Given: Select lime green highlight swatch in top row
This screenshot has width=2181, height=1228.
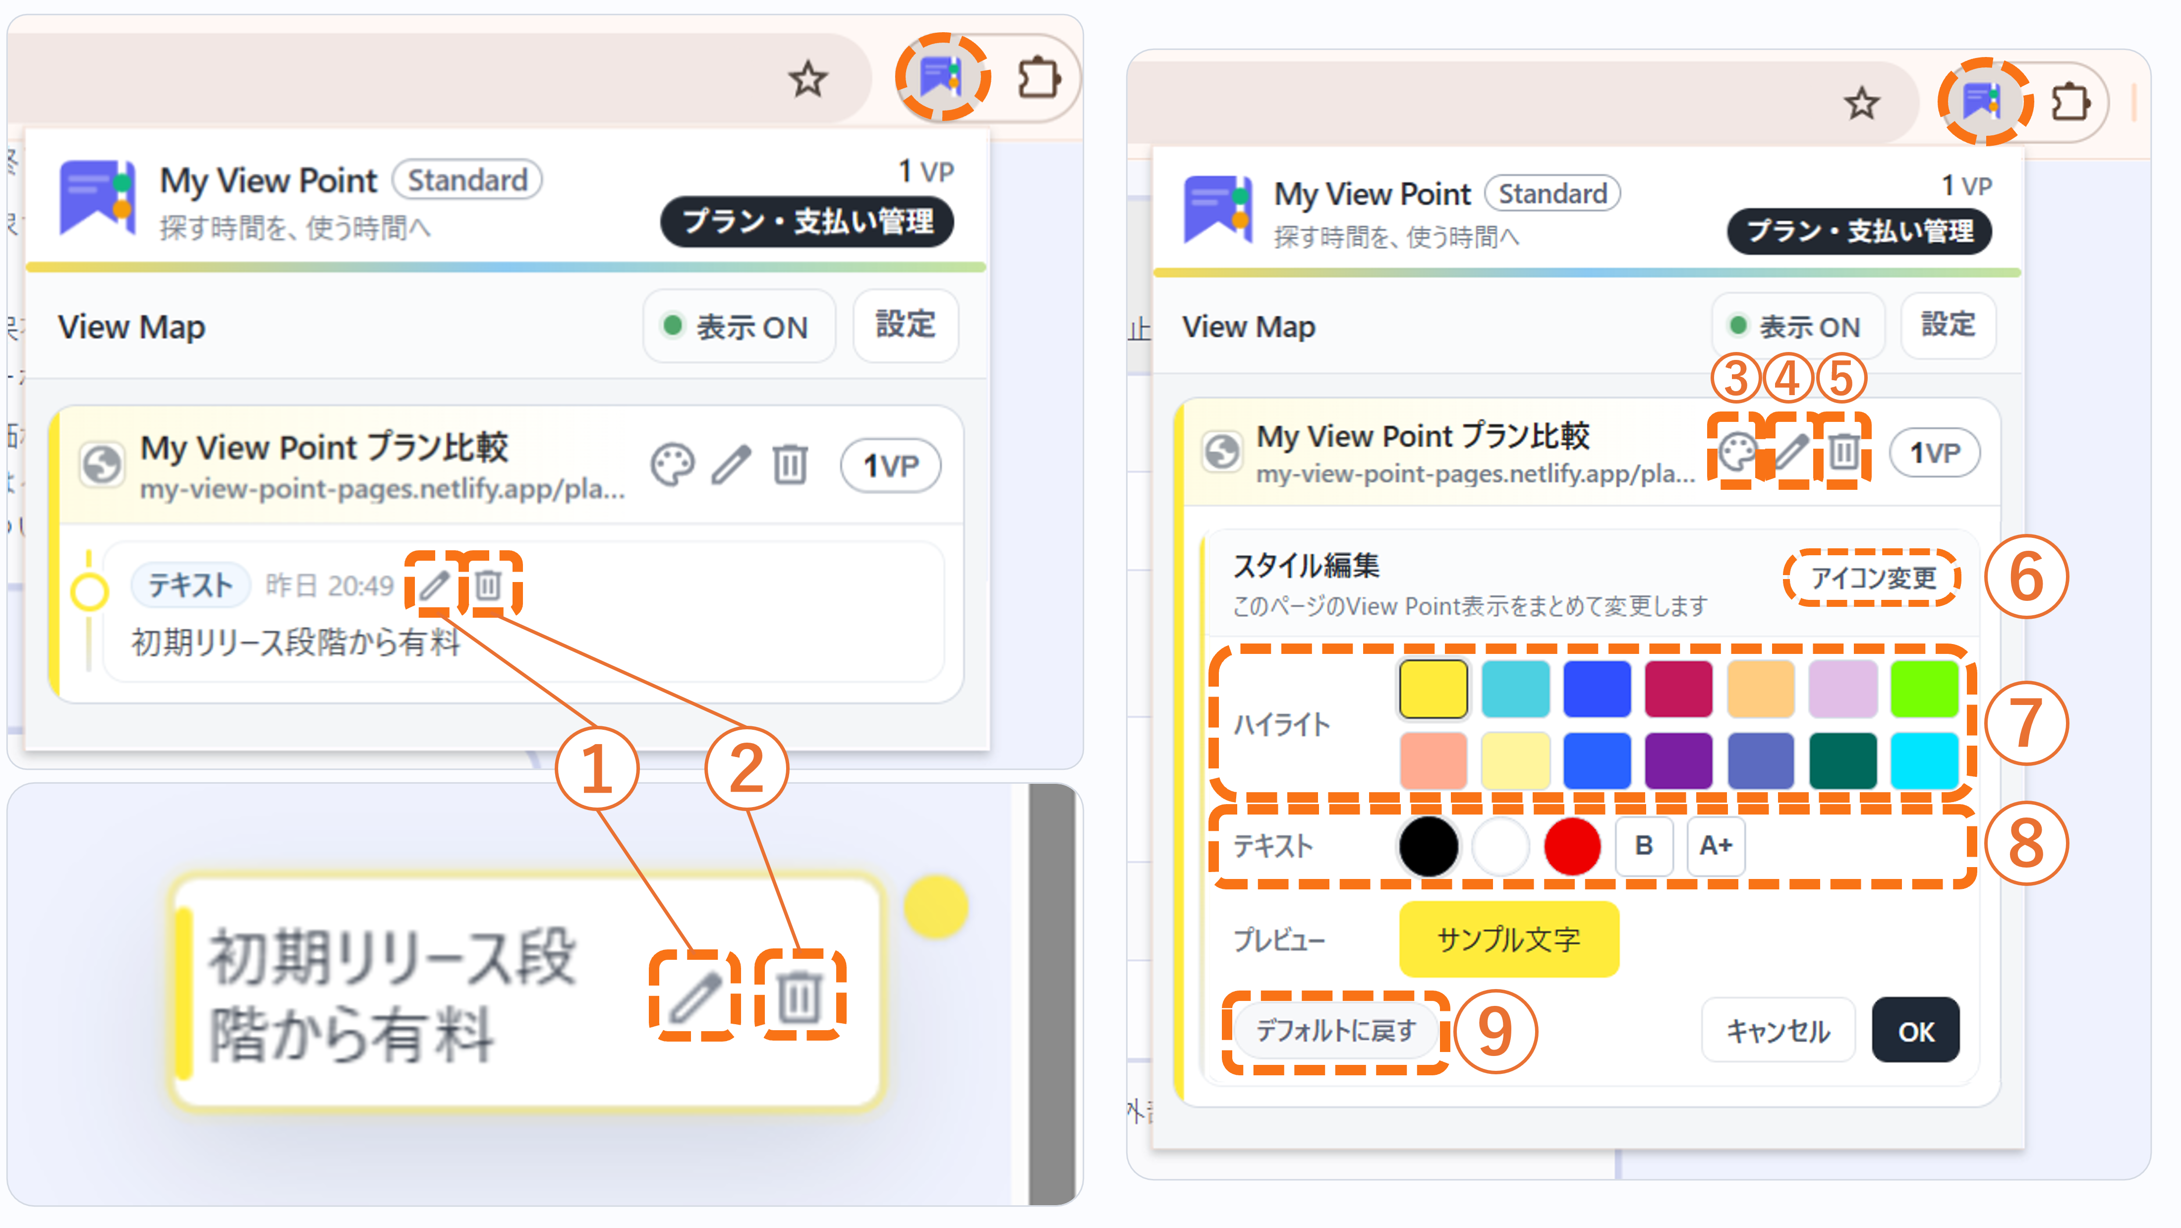Looking at the screenshot, I should (1924, 689).
